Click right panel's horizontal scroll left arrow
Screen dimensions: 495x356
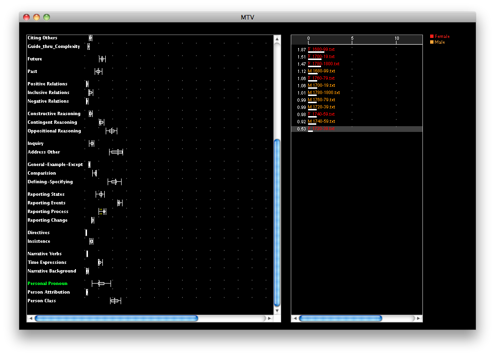pyautogui.click(x=295, y=318)
